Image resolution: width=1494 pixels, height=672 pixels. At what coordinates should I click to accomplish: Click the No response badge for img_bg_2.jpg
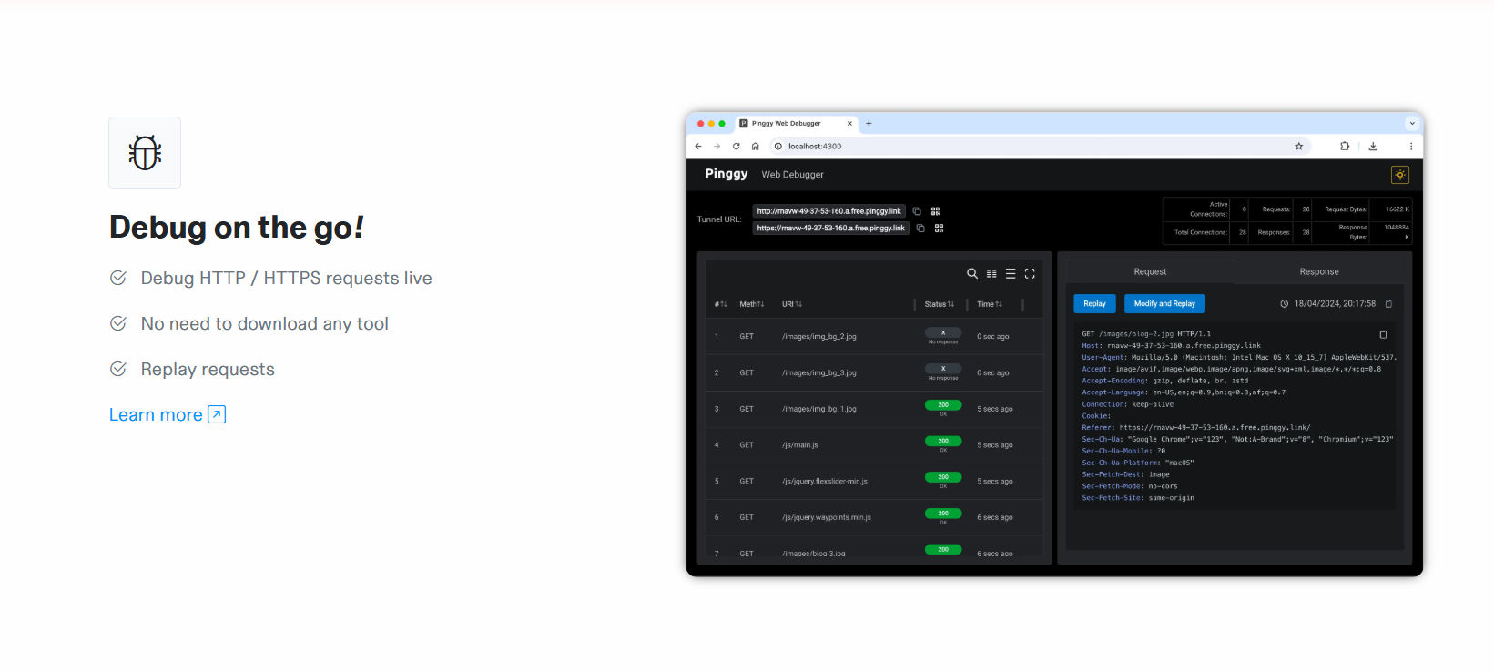pos(943,332)
